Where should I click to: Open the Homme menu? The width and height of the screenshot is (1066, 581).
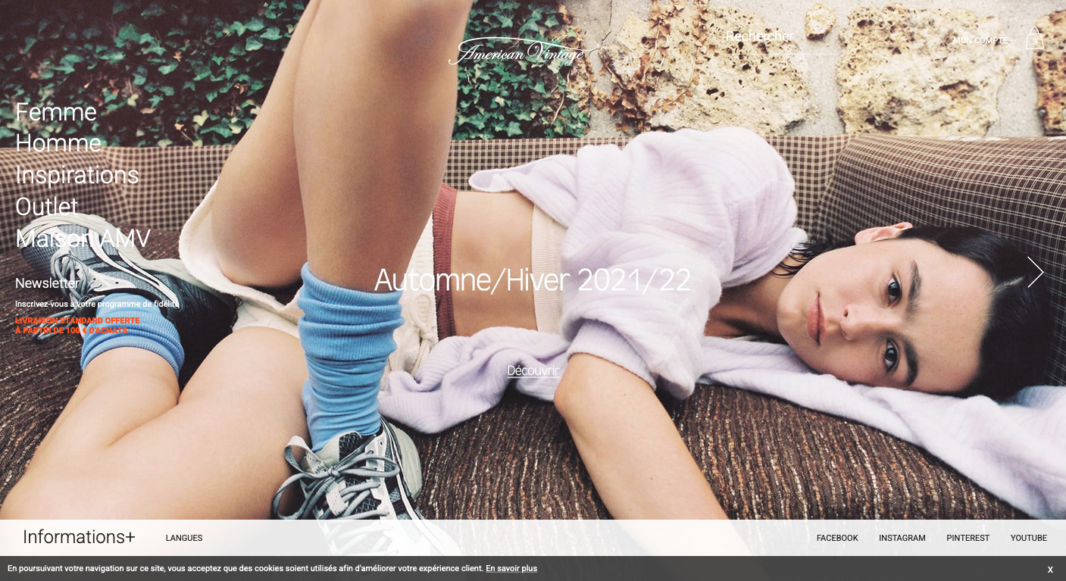[58, 143]
